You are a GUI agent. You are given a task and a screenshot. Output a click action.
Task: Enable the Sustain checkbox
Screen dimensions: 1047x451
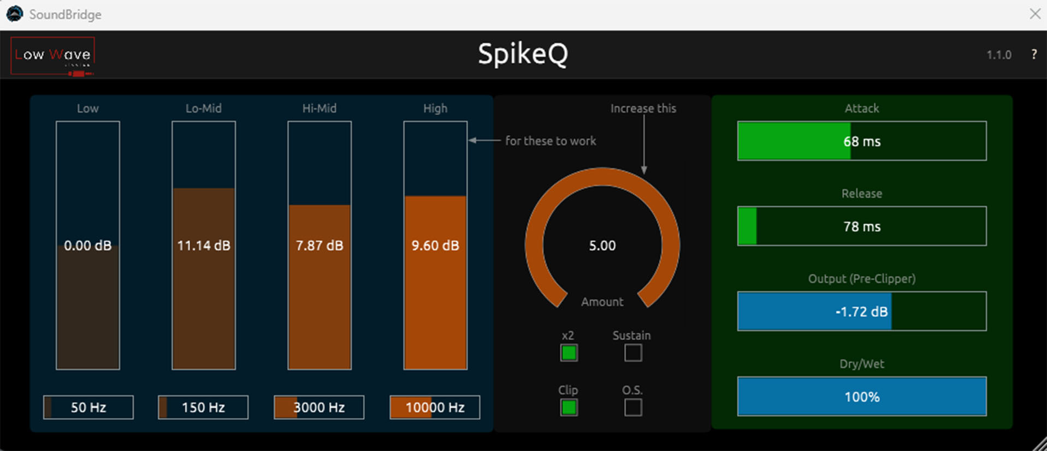point(633,353)
